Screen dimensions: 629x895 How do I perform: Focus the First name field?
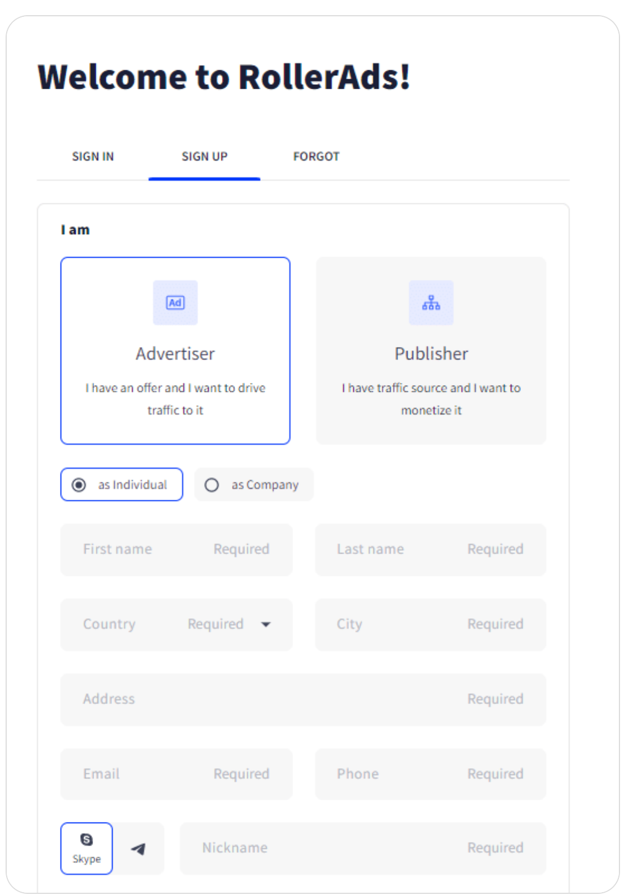coord(177,550)
